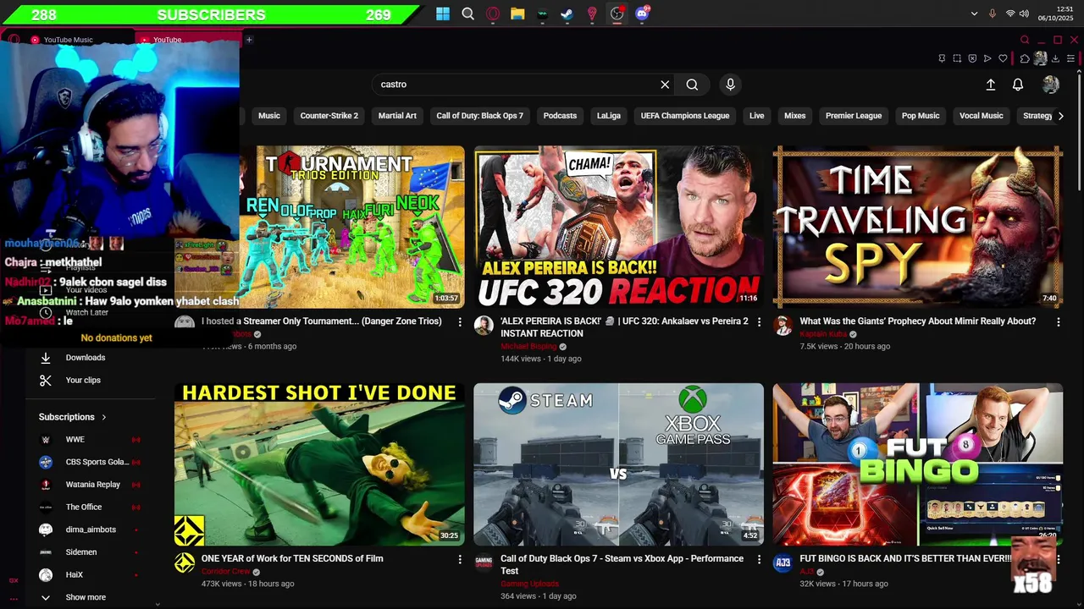Screen dimensions: 1084x609
Task: Open dima_aimbots subscription channel
Action: 89,529
